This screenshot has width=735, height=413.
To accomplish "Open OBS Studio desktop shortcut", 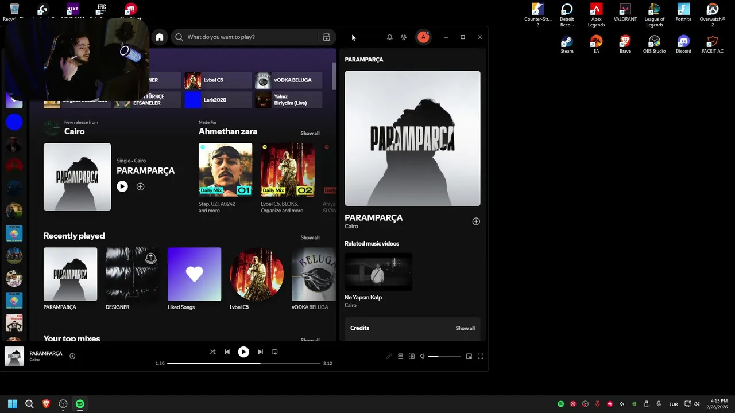I will 654,45.
